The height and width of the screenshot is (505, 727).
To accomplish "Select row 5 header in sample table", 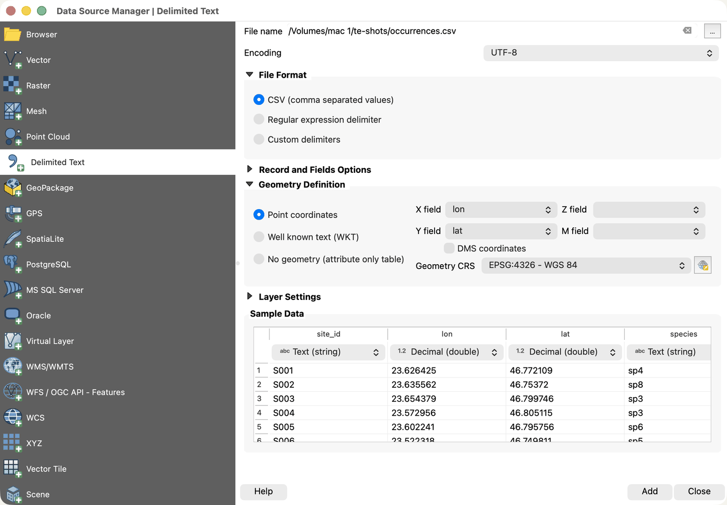I will pos(261,427).
